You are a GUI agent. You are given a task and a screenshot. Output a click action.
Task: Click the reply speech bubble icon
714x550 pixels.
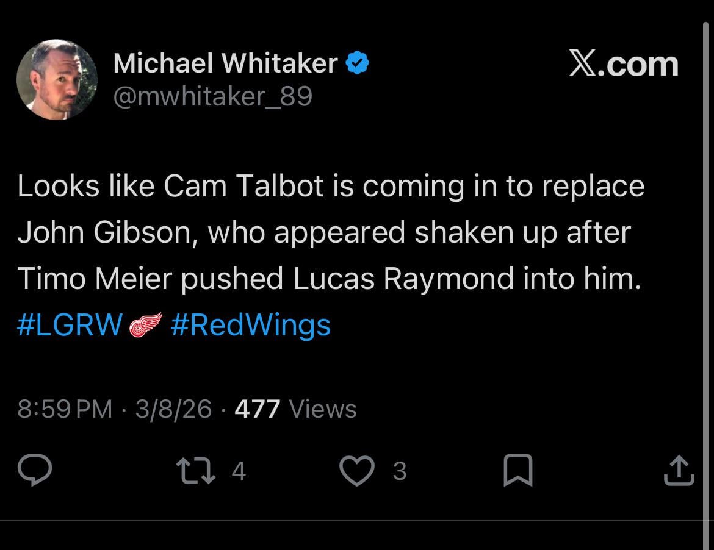pos(35,471)
